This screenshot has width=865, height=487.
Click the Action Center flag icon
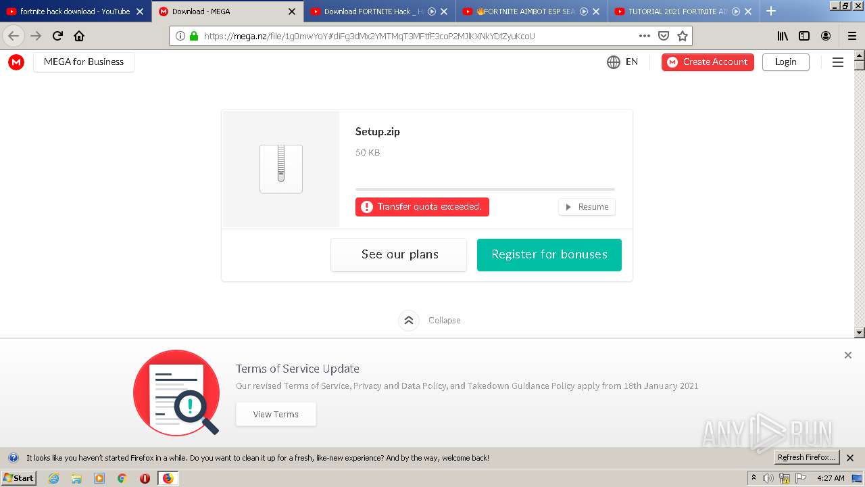pyautogui.click(x=801, y=478)
